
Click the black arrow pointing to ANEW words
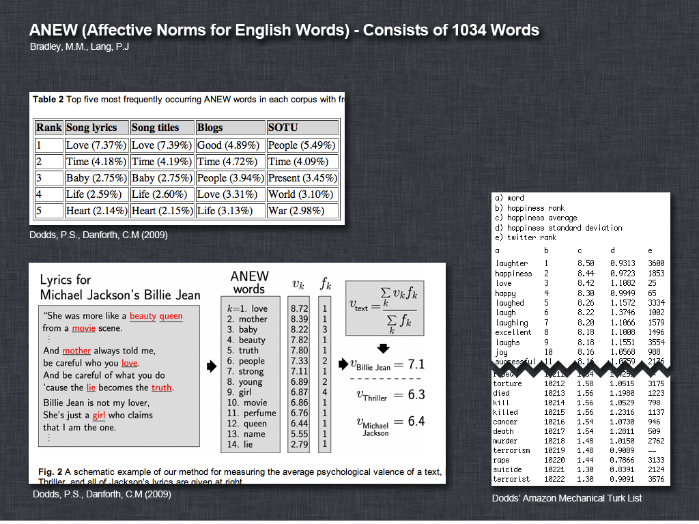[x=210, y=368]
